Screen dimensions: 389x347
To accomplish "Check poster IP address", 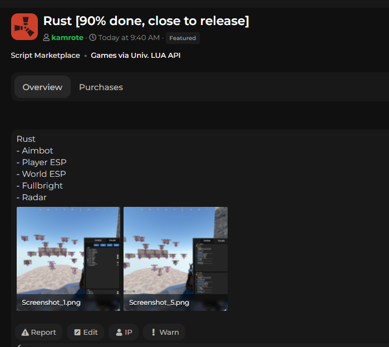I will [x=124, y=332].
